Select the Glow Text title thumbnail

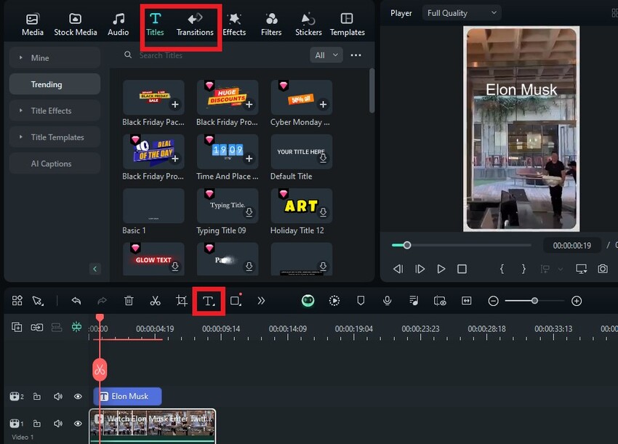(153, 259)
